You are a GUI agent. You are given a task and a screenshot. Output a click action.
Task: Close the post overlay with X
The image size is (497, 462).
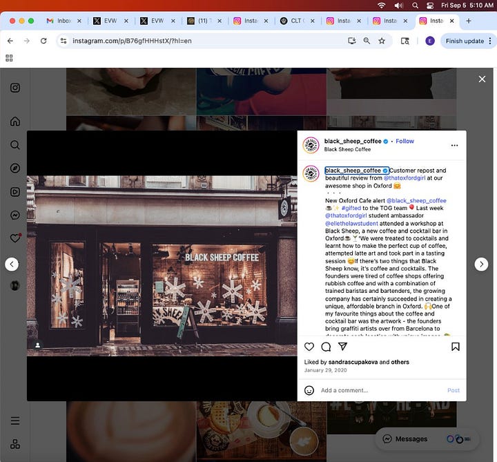(482, 79)
